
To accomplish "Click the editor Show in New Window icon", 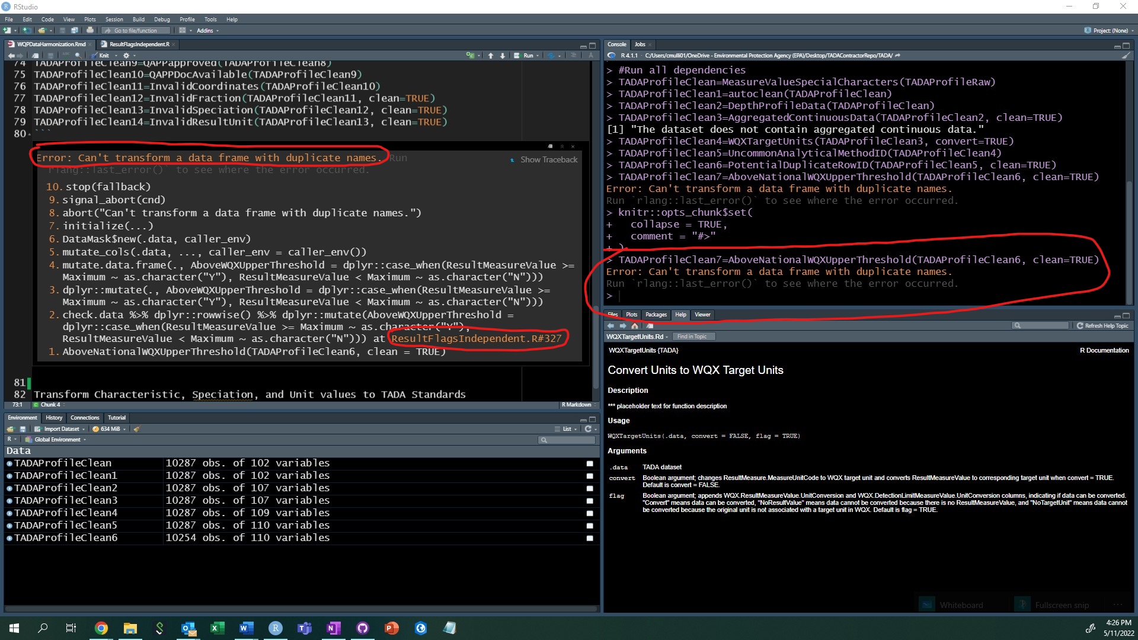I will 35,56.
